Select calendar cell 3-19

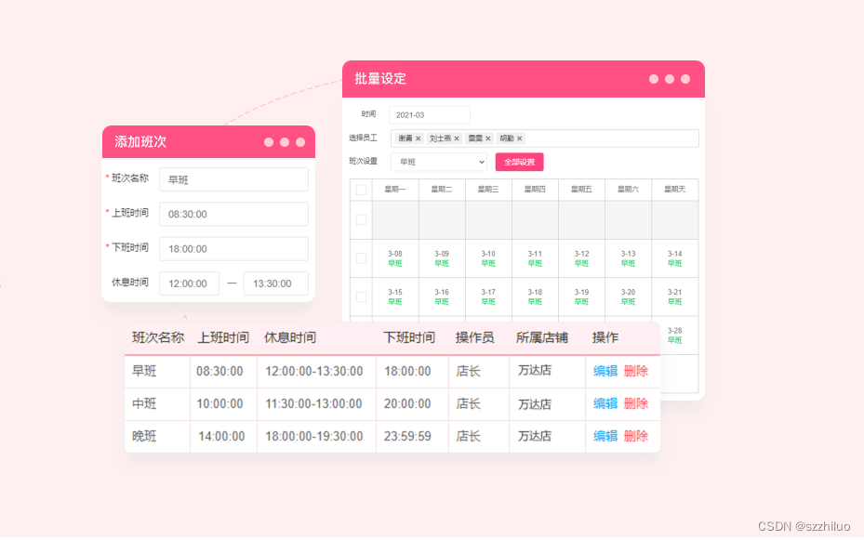(x=582, y=296)
